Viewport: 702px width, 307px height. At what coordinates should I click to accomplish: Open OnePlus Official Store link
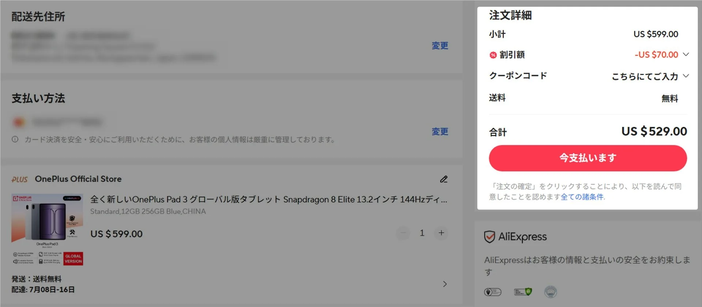click(x=78, y=179)
